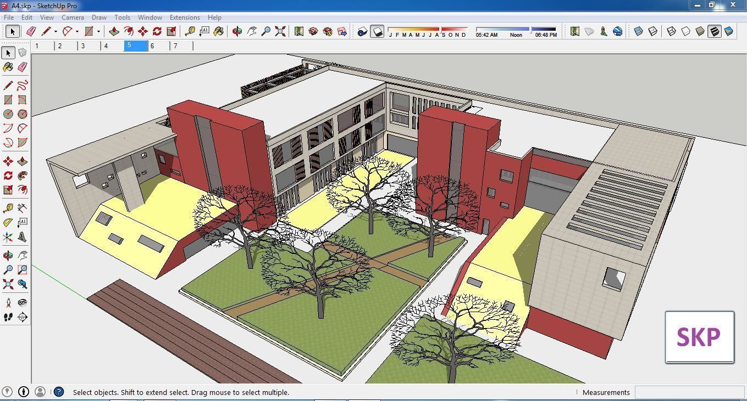Switch to scene tab 7

(181, 46)
